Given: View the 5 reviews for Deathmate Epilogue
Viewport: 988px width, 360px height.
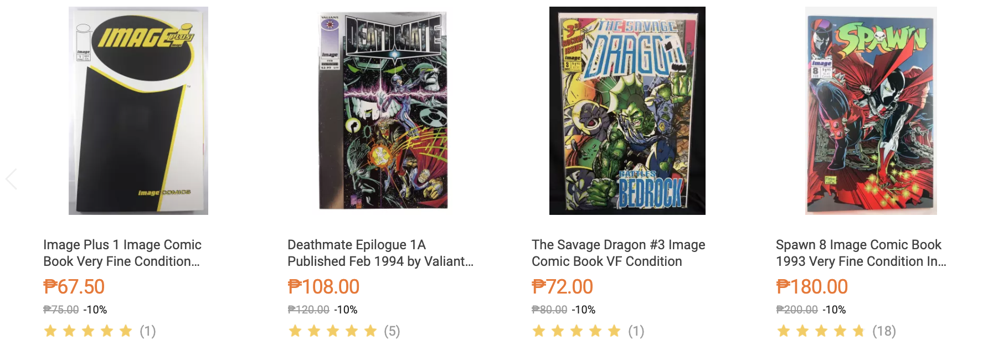Looking at the screenshot, I should (392, 331).
